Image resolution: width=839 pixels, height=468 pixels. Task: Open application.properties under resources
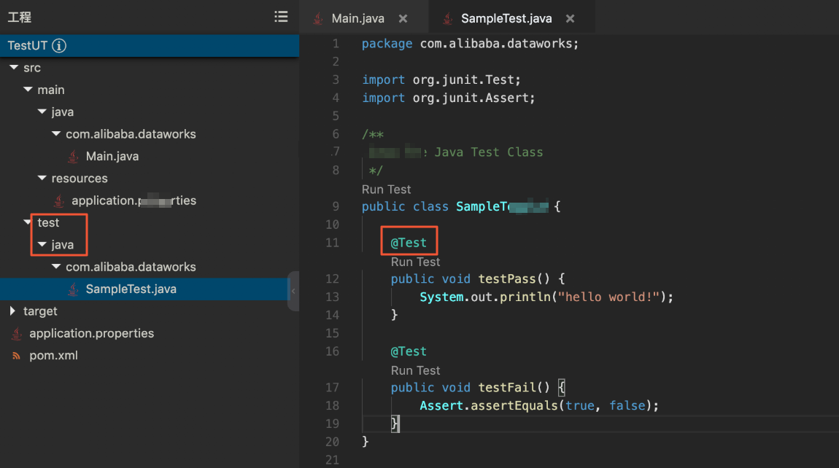coord(134,200)
